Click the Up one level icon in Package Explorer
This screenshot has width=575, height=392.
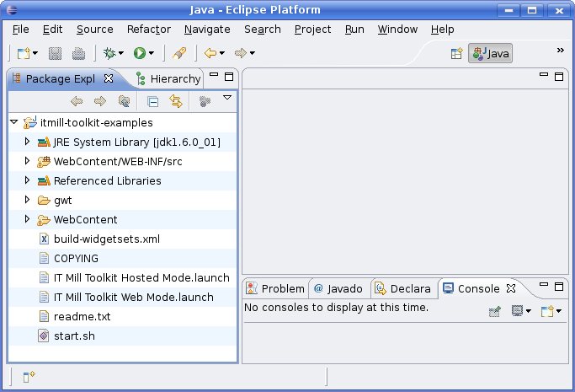point(124,101)
